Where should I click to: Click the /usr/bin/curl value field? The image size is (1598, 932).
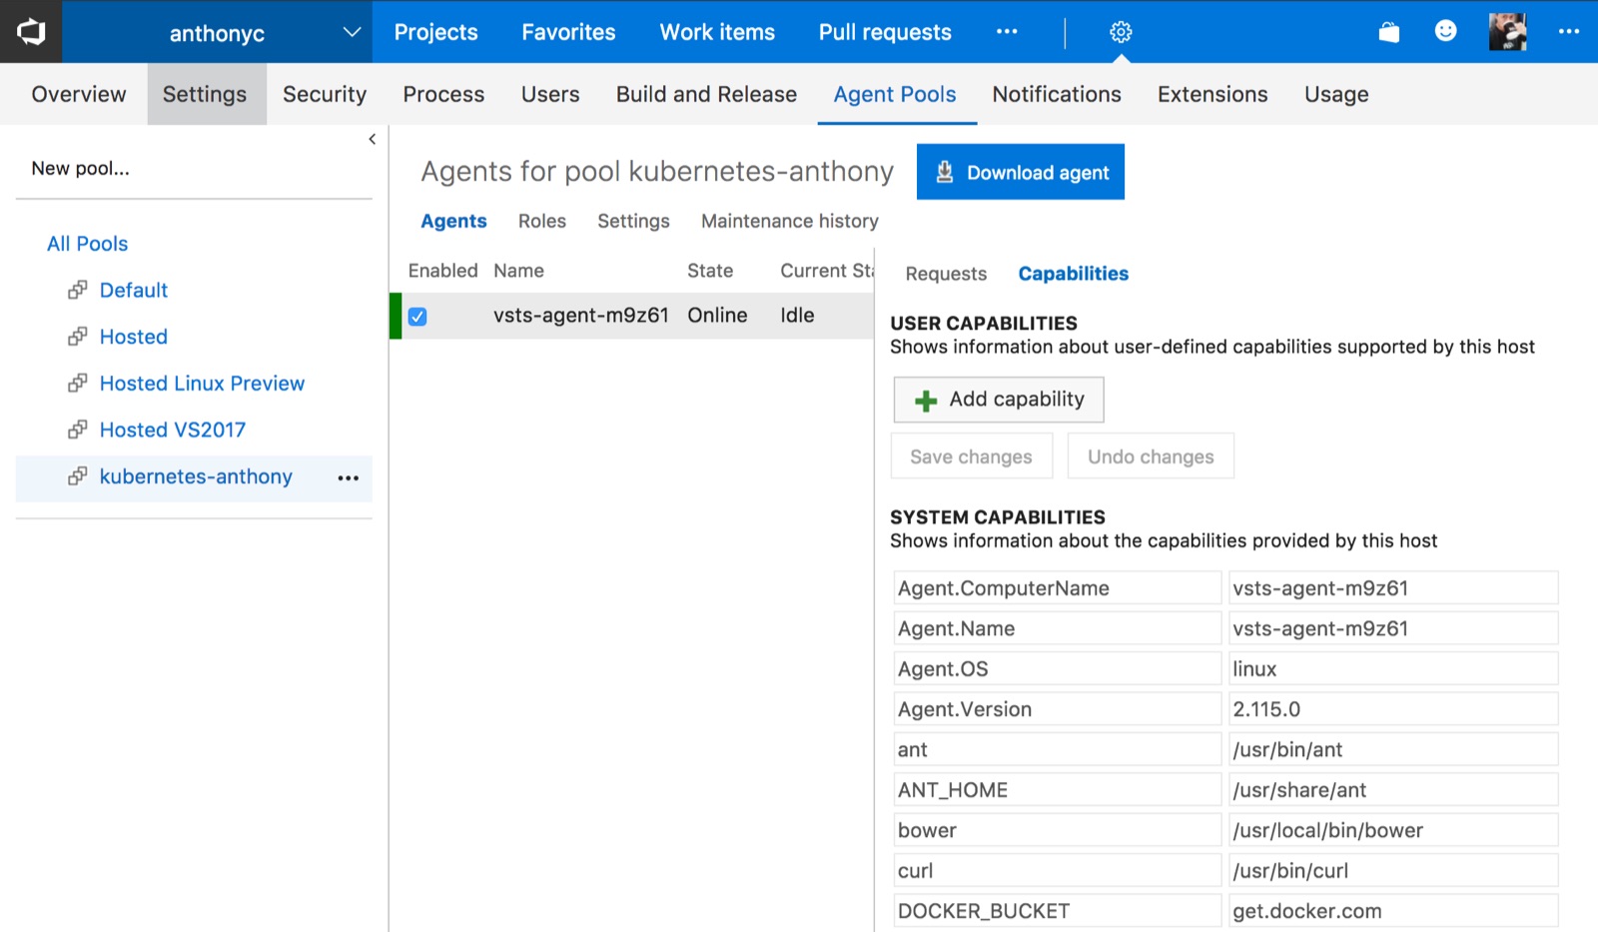tap(1393, 870)
